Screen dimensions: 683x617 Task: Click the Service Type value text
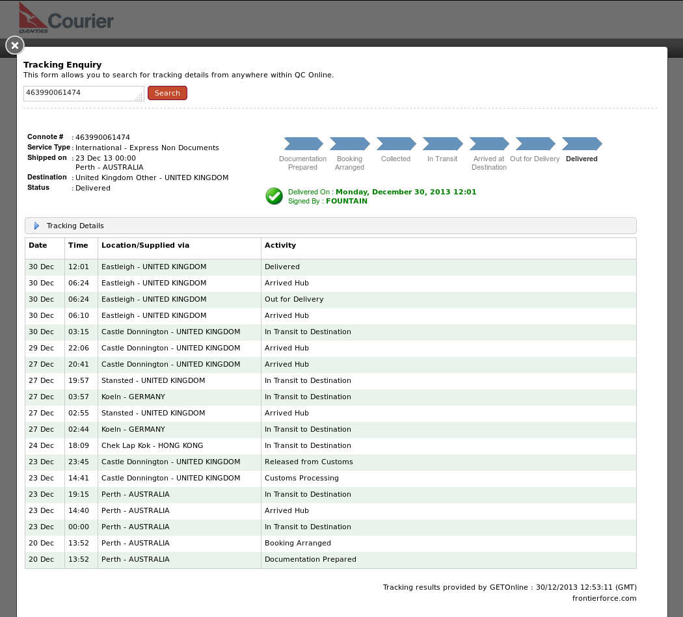tap(147, 148)
